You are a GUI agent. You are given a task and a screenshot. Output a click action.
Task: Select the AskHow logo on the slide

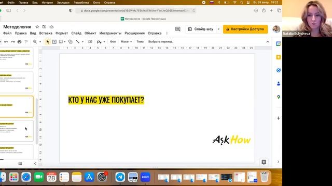tap(232, 140)
